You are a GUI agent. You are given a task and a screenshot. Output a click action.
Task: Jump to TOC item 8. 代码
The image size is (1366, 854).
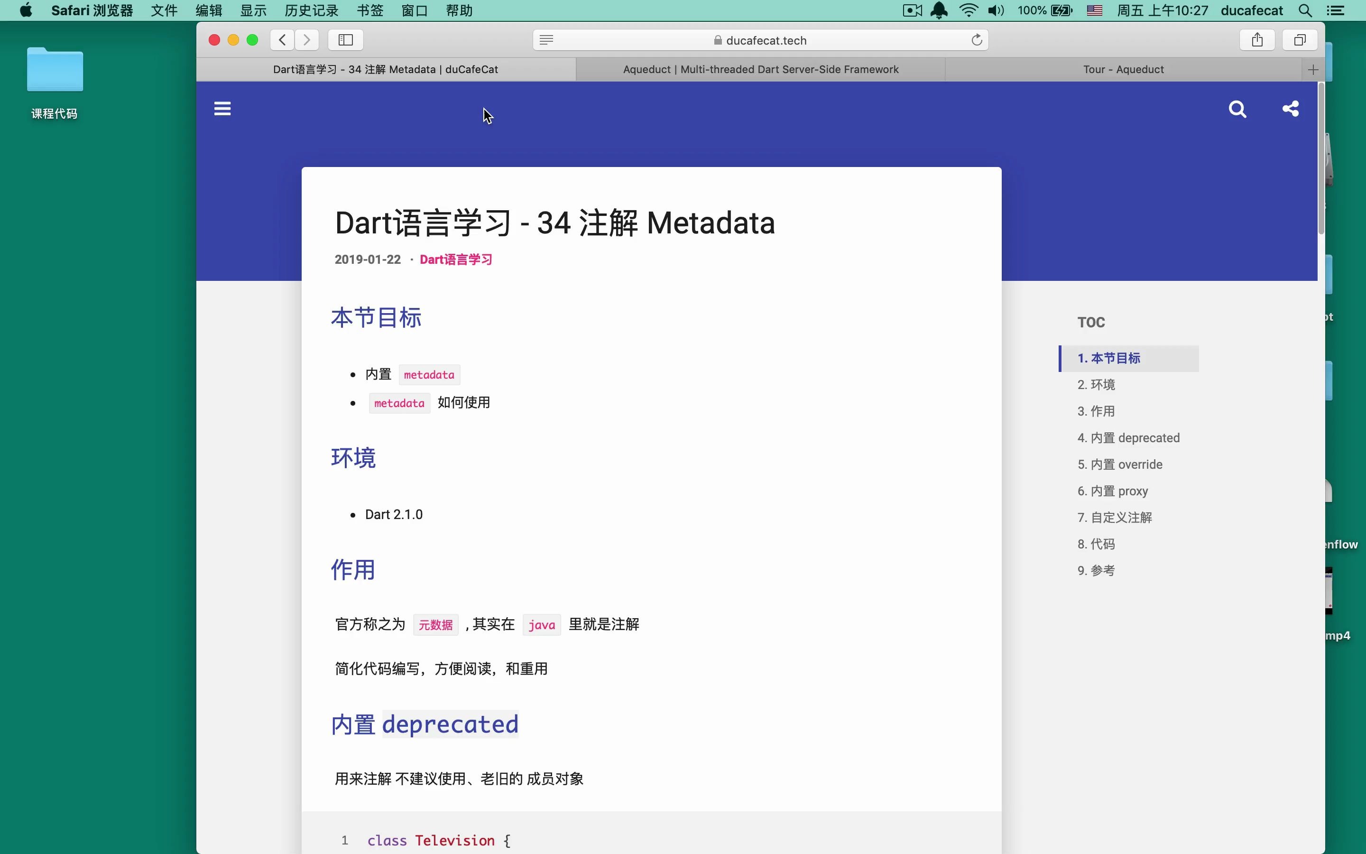coord(1096,544)
